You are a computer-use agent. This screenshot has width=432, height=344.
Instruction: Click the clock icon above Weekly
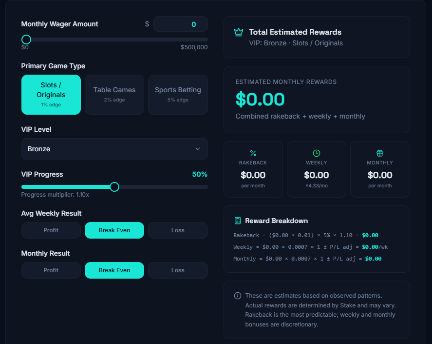[x=317, y=153]
